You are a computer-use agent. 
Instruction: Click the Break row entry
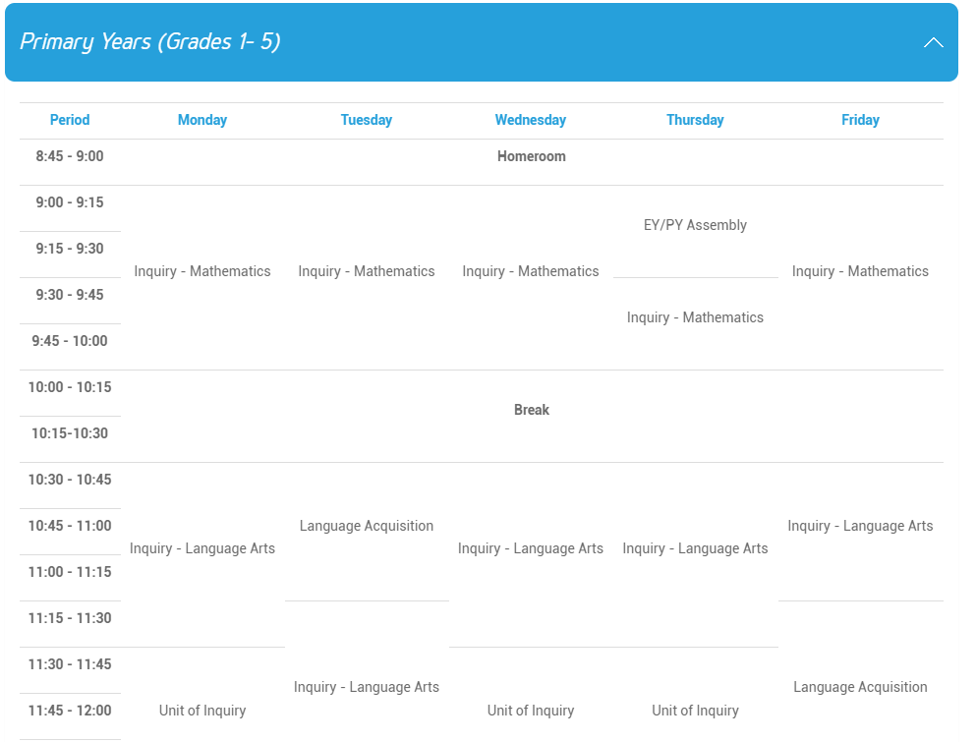click(x=532, y=410)
